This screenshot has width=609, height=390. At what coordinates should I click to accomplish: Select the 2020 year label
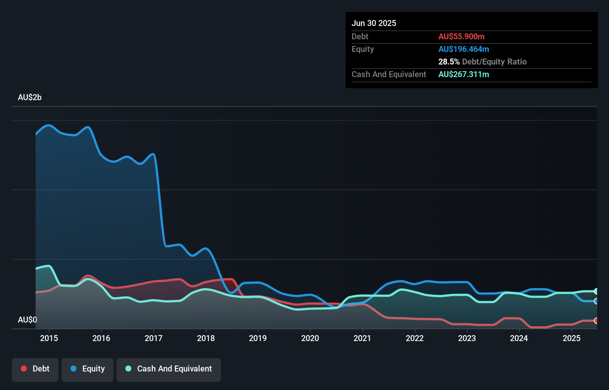(310, 338)
